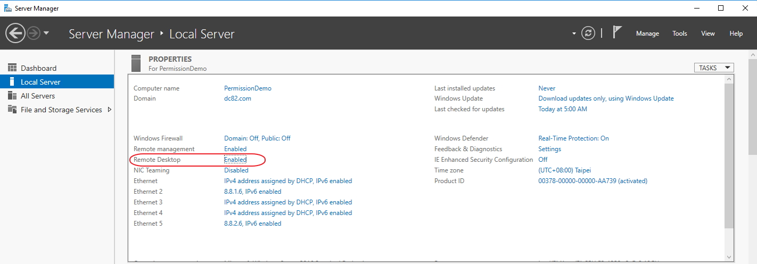Click the Time zone label
Image resolution: width=757 pixels, height=264 pixels.
(449, 170)
